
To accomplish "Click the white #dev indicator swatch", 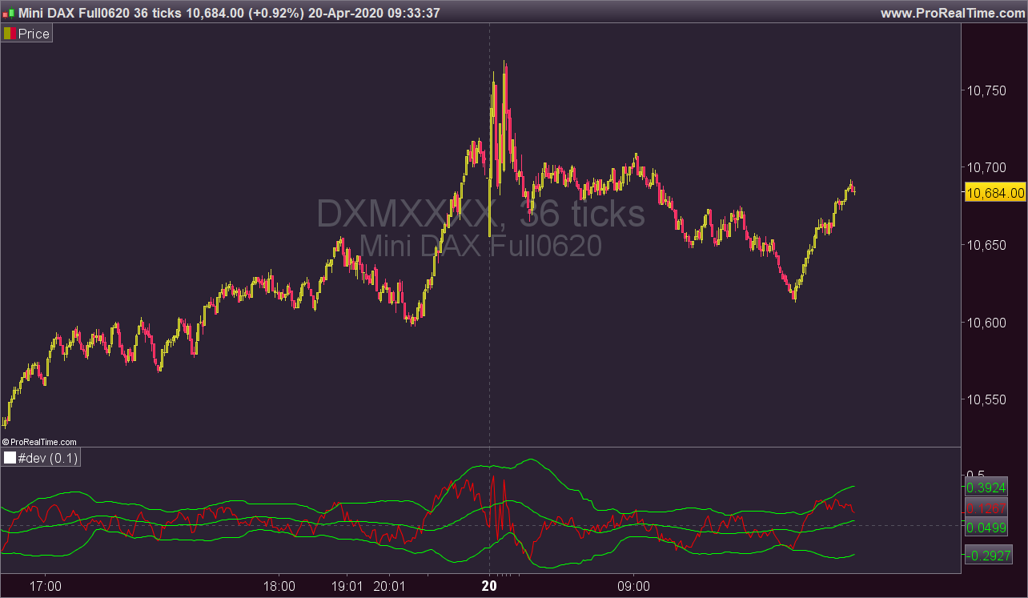I will [x=10, y=458].
